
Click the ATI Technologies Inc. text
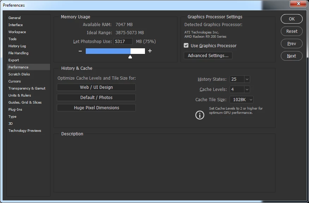[202, 32]
